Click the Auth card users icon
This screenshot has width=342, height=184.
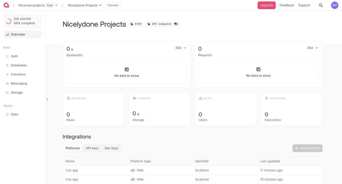(200, 98)
